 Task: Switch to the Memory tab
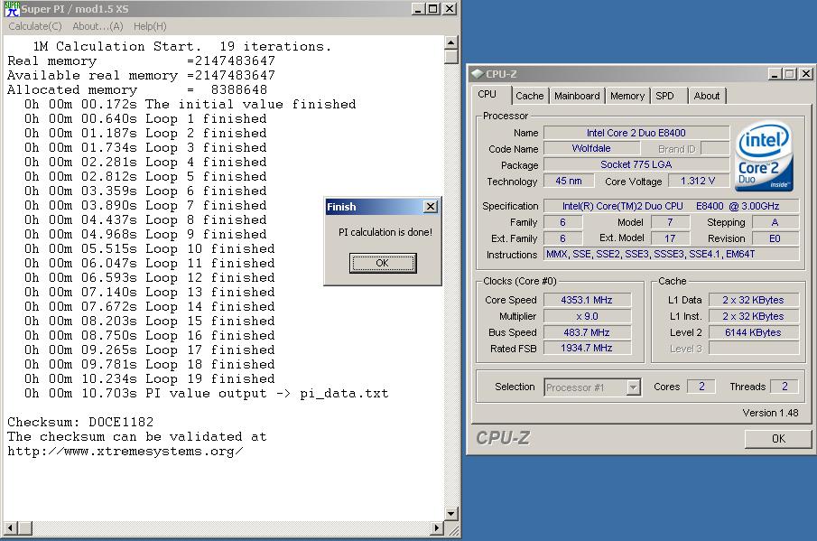pyautogui.click(x=627, y=96)
